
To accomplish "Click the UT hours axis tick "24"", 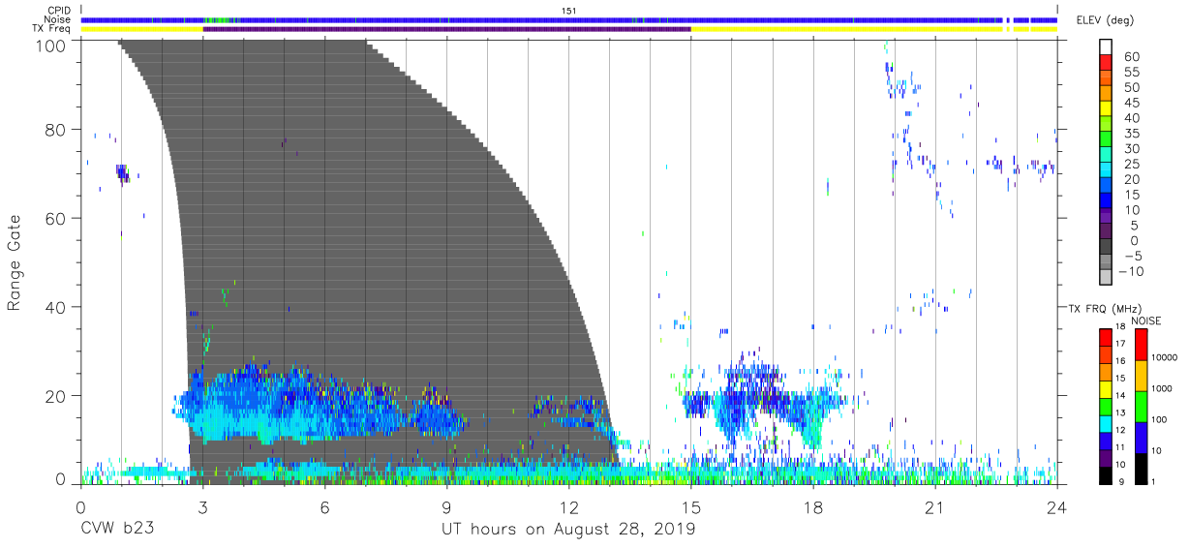I will click(x=1057, y=509).
